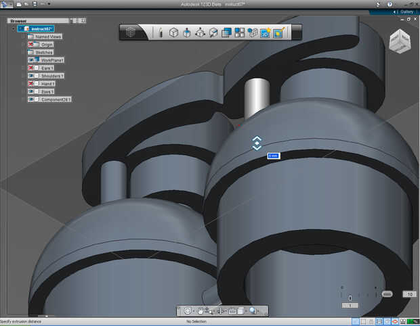Click the ViewCube in the top-right corner
420x326 pixels.
399,41
